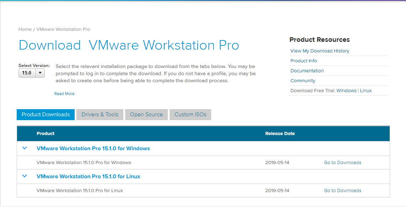Navigate to Home via the breadcrumb
This screenshot has height=207, width=406.
pyautogui.click(x=25, y=29)
